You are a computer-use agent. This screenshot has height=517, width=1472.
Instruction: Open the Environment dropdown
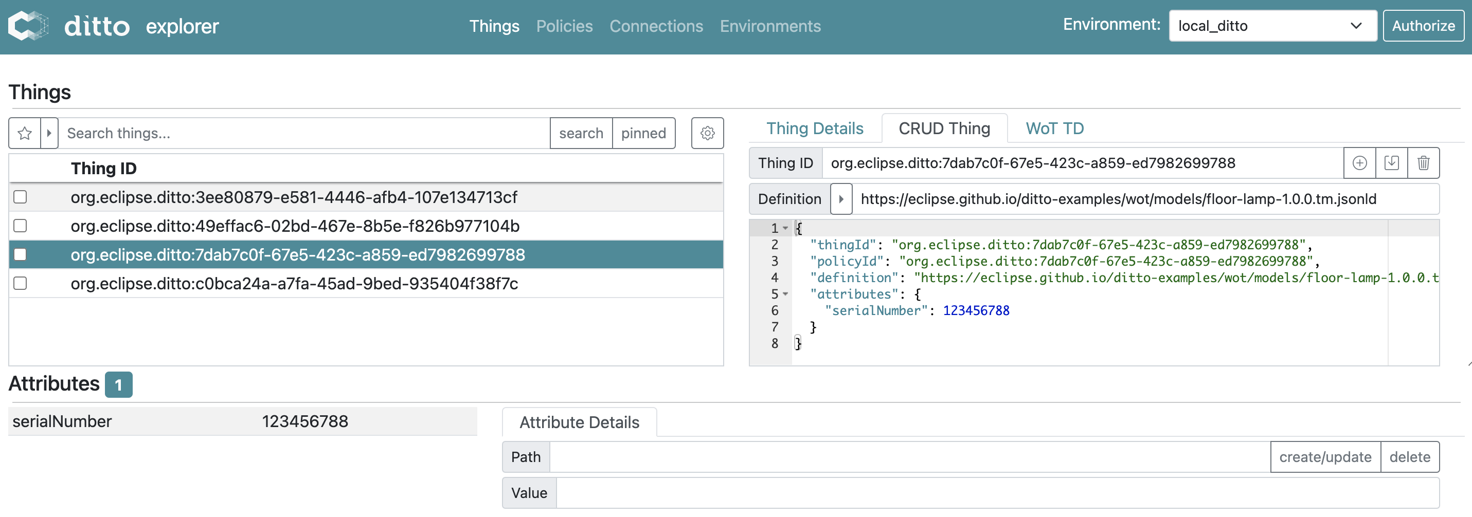tap(1272, 26)
